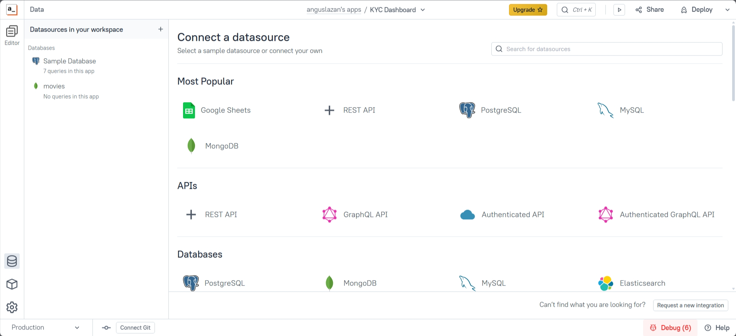Choose Authenticated API datasource

(x=502, y=215)
